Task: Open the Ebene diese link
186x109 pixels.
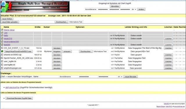Action: coord(9,30)
